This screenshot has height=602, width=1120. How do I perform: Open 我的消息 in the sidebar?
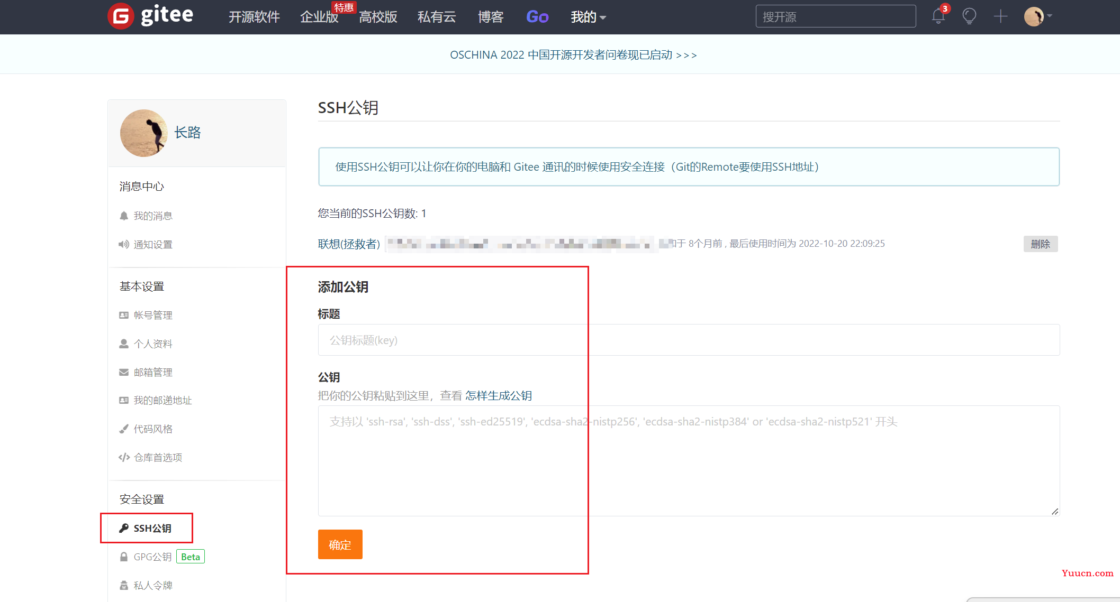pyautogui.click(x=153, y=216)
